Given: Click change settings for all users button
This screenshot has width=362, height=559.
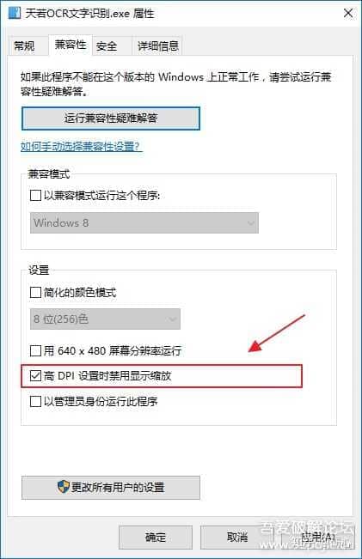Looking at the screenshot, I should tap(111, 488).
